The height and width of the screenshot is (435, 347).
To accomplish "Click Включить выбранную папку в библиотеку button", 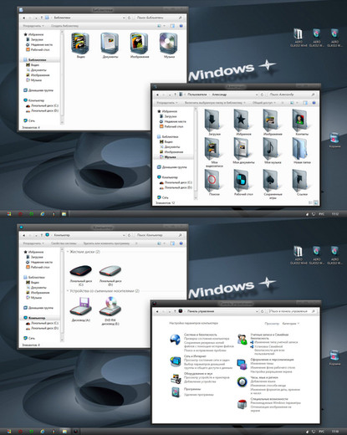I will tap(215, 103).
